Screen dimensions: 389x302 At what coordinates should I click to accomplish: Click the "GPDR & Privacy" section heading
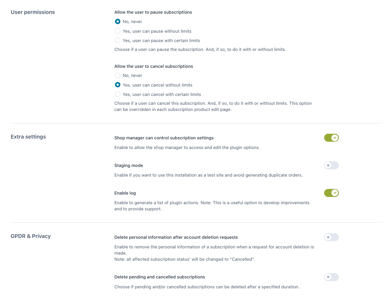[x=31, y=236]
